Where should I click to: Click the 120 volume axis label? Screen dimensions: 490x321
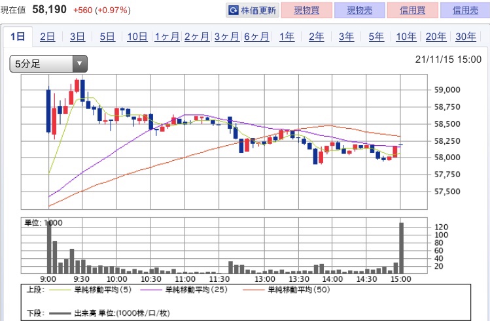[x=441, y=227]
